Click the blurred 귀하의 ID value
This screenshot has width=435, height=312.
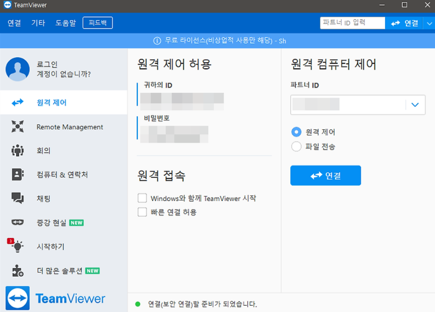click(182, 101)
